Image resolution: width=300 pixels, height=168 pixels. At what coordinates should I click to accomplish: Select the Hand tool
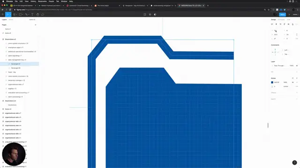coord(37,14)
